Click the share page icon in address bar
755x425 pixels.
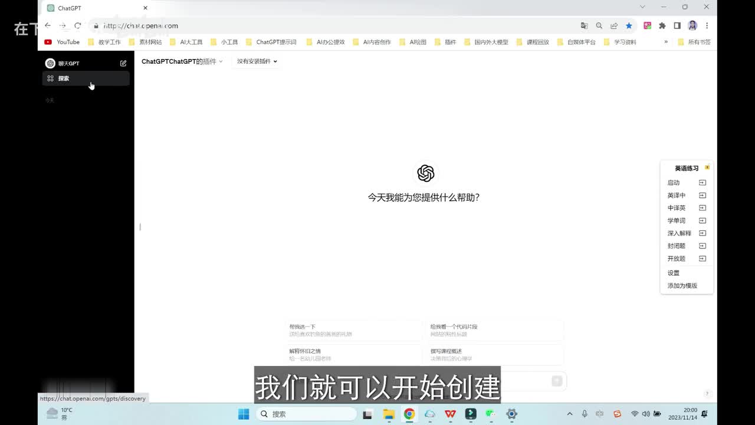coord(614,26)
